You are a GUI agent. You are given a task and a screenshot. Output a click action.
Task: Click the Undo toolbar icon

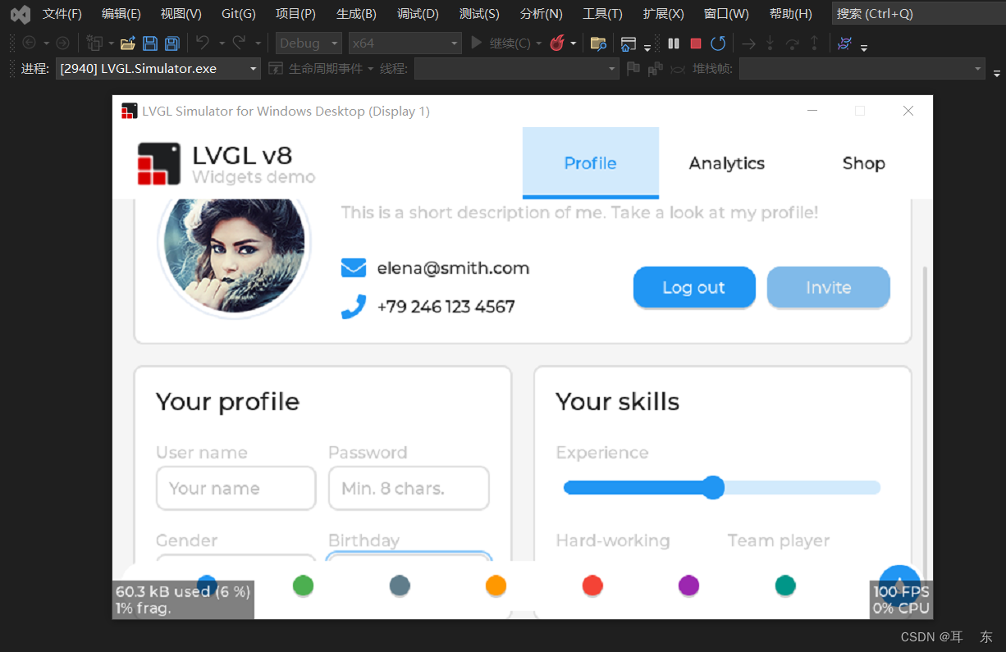pos(202,43)
